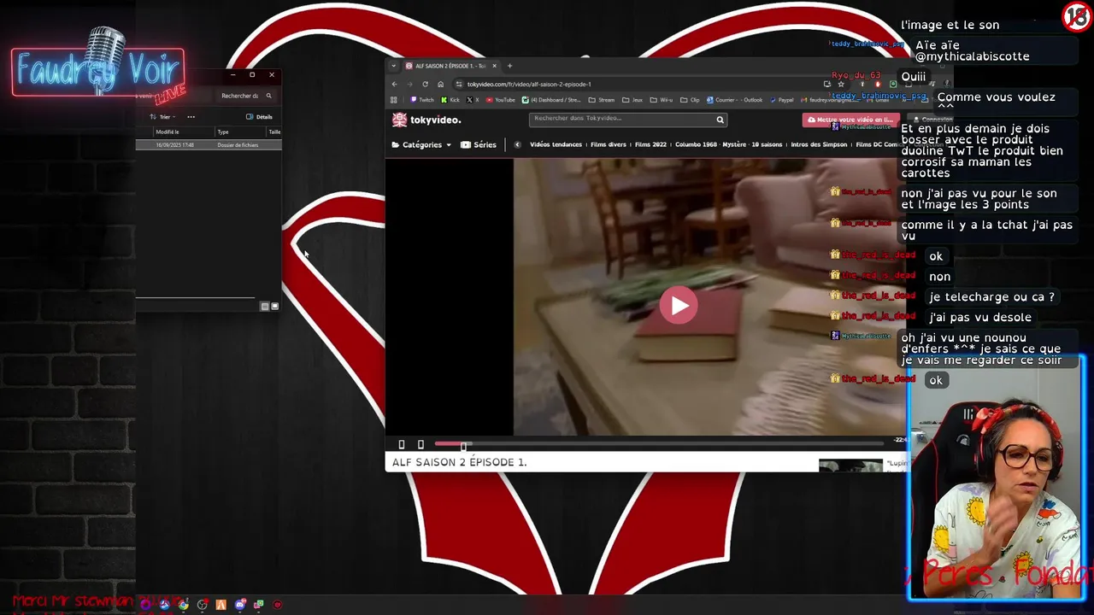Switch File Explorer to details view icon

tap(265, 306)
